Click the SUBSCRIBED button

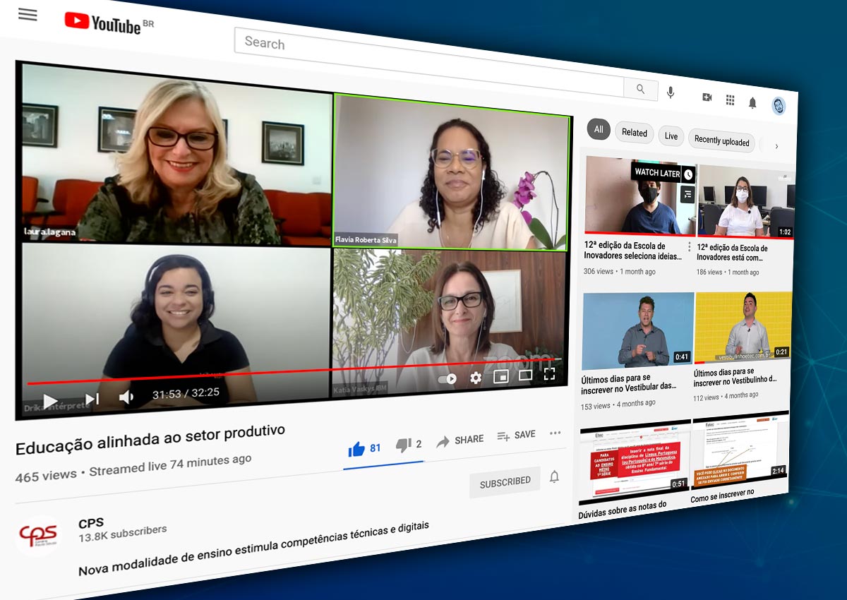tap(505, 482)
